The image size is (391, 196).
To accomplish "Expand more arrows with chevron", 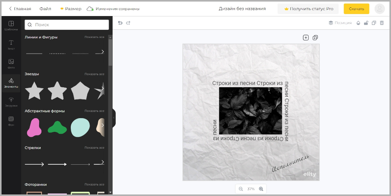I will [x=102, y=162].
